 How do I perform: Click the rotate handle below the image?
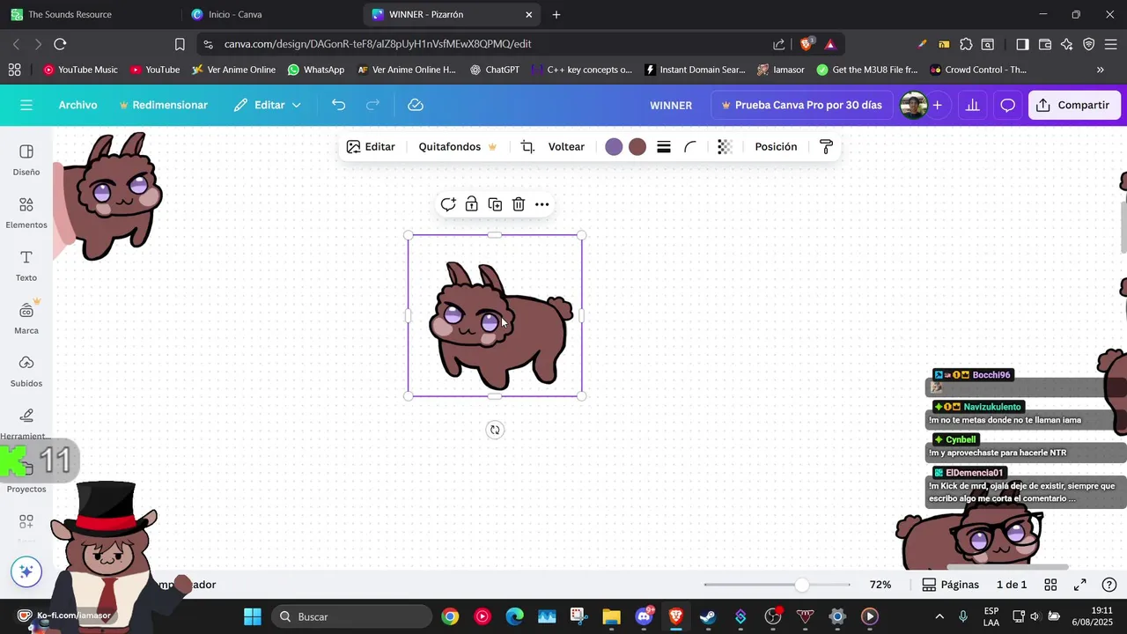coord(495,430)
